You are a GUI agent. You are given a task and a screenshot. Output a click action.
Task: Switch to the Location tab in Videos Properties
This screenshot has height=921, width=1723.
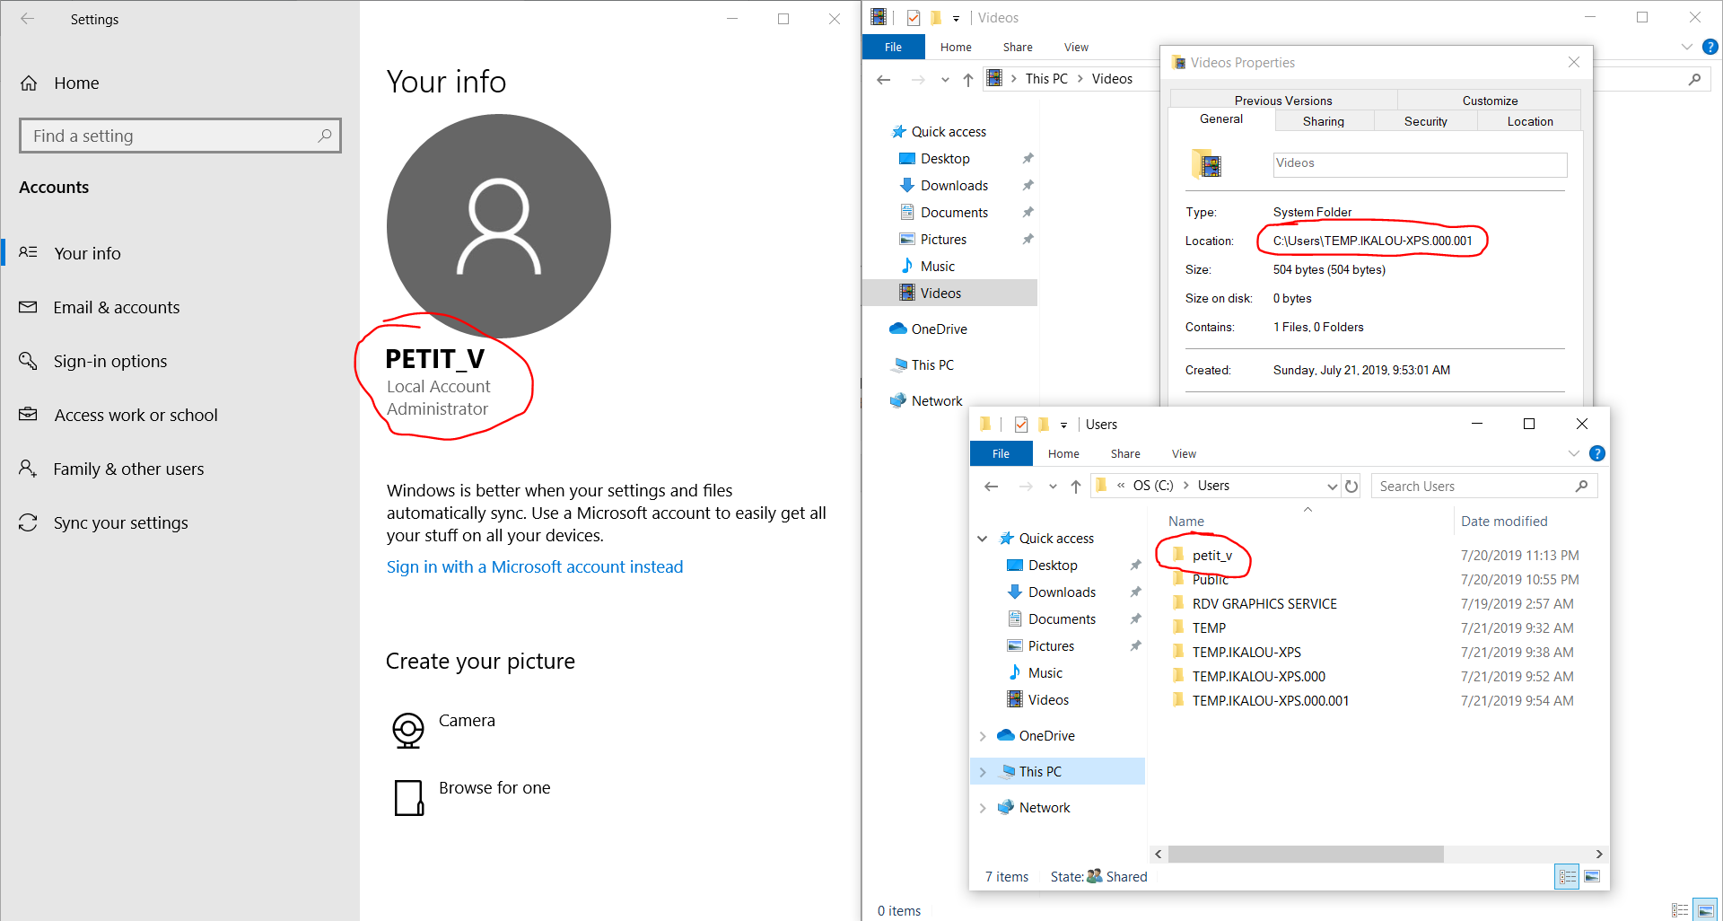(1529, 121)
